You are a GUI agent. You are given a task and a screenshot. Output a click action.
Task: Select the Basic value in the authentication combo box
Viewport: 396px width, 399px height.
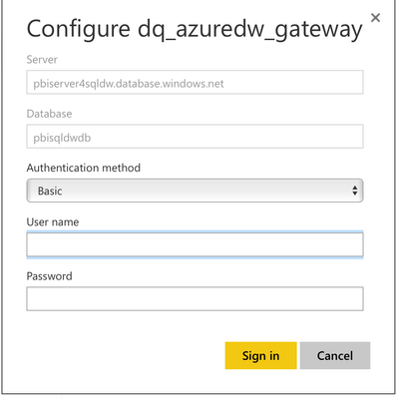click(50, 191)
